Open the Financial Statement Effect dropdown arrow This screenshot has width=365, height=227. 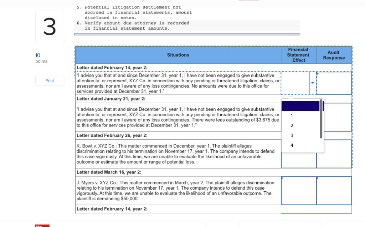pos(313,83)
